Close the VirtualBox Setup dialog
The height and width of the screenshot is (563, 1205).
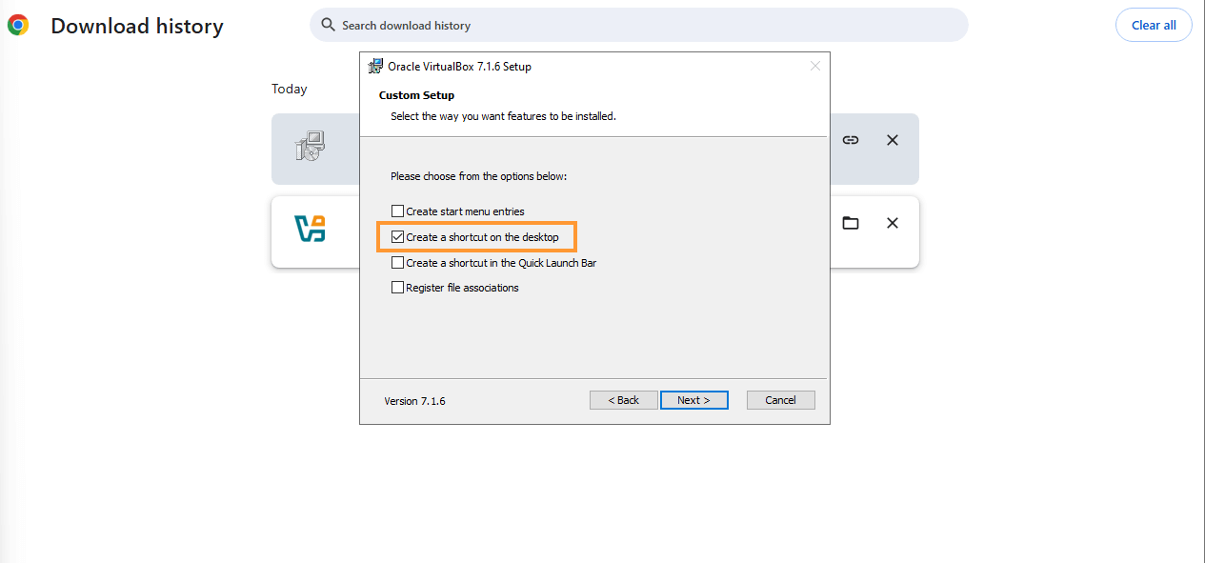pyautogui.click(x=815, y=66)
